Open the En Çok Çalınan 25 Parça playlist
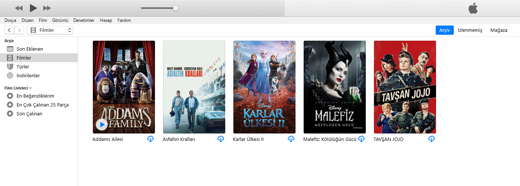 (39, 105)
